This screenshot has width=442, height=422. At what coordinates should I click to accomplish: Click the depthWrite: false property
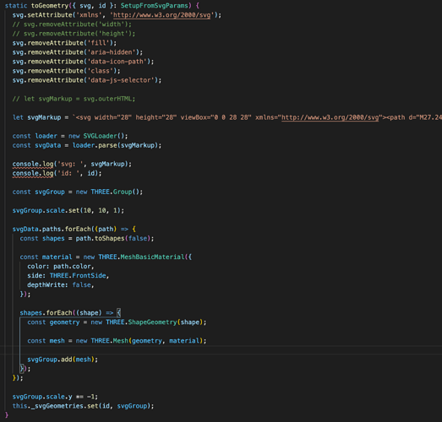pos(61,284)
